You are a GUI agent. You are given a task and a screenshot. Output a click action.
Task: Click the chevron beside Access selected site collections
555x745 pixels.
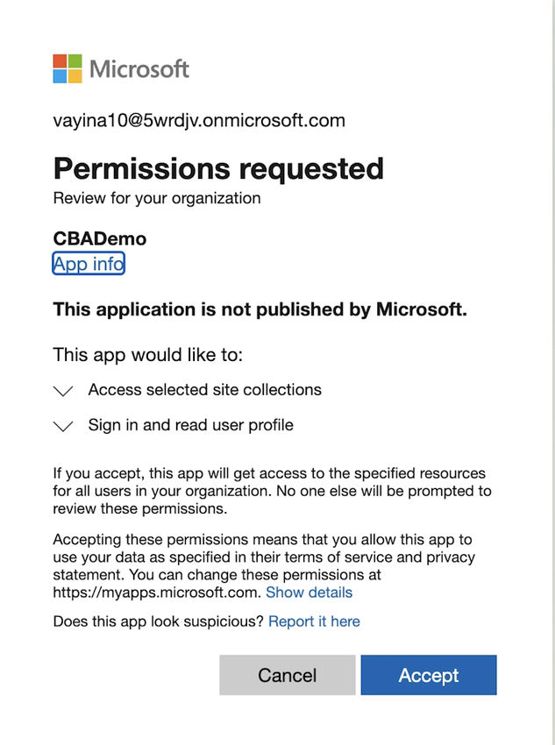point(62,390)
